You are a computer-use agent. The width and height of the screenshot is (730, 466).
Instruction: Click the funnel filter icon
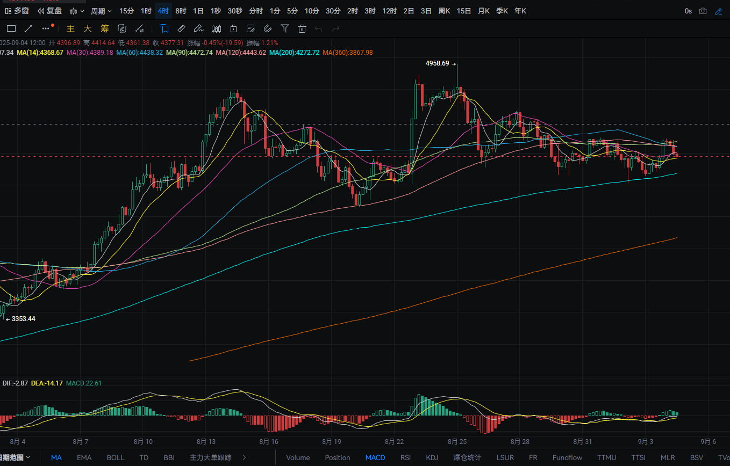(285, 29)
